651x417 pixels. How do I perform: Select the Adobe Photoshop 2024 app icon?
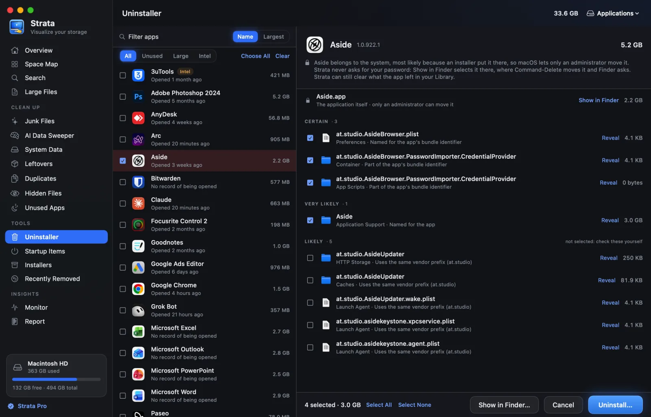point(138,97)
